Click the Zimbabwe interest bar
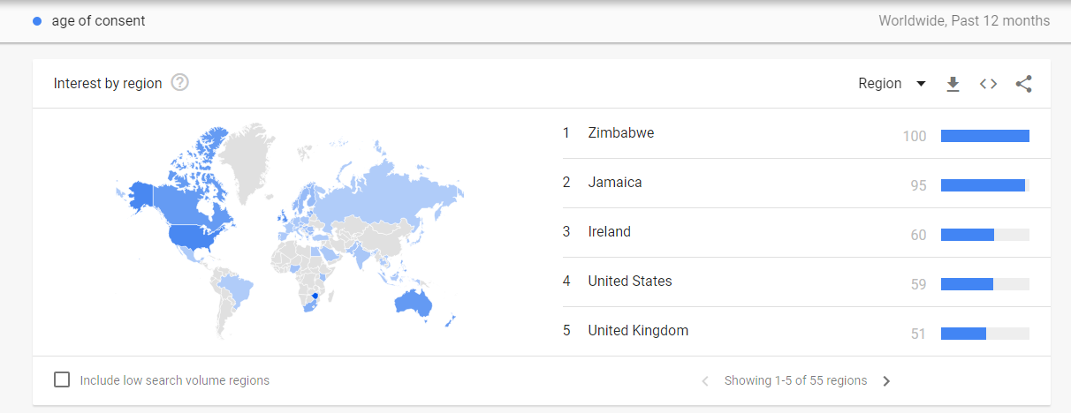 click(x=984, y=136)
